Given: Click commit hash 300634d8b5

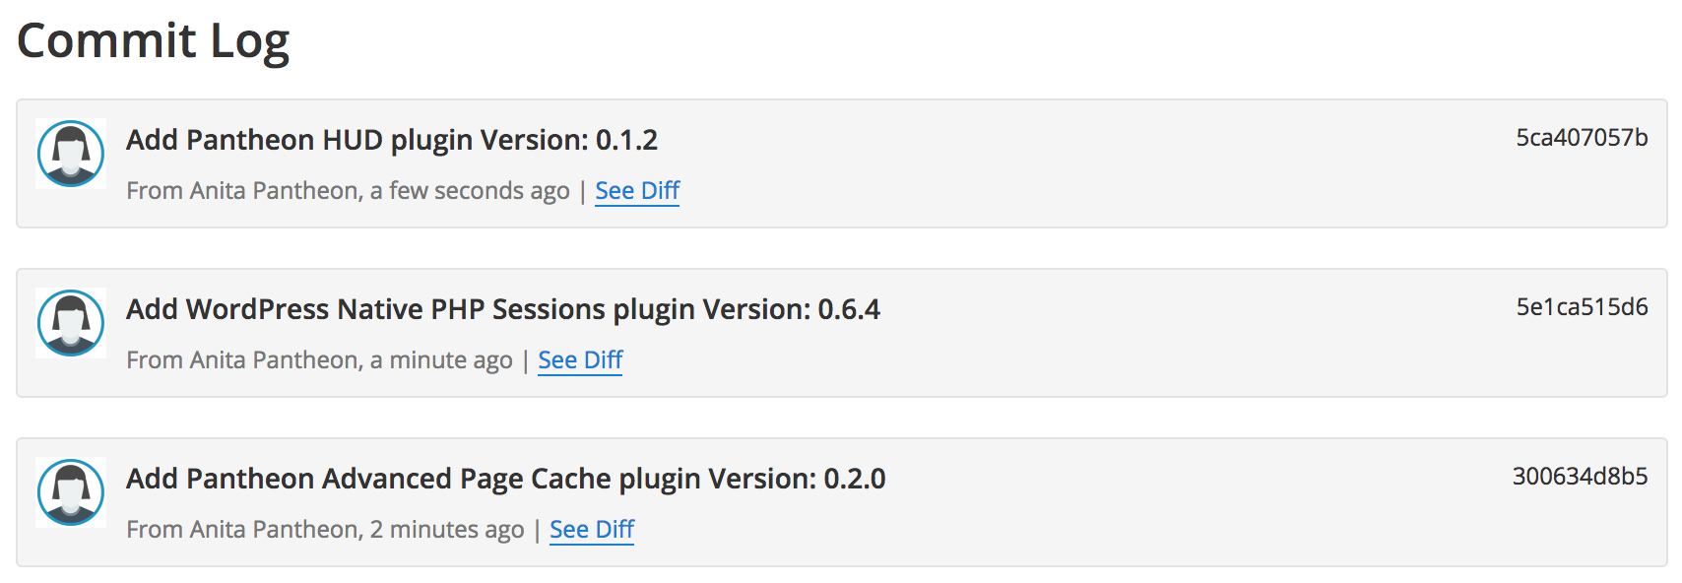Looking at the screenshot, I should pos(1578,475).
